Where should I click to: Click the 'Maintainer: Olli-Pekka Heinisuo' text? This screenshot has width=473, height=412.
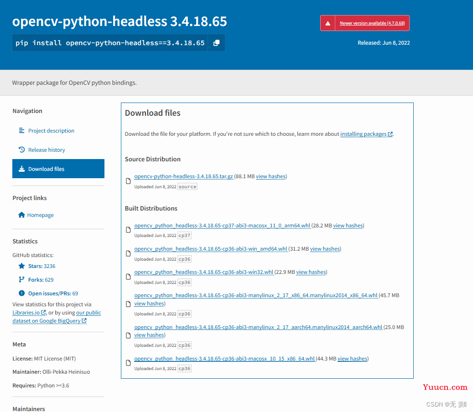pos(51,372)
